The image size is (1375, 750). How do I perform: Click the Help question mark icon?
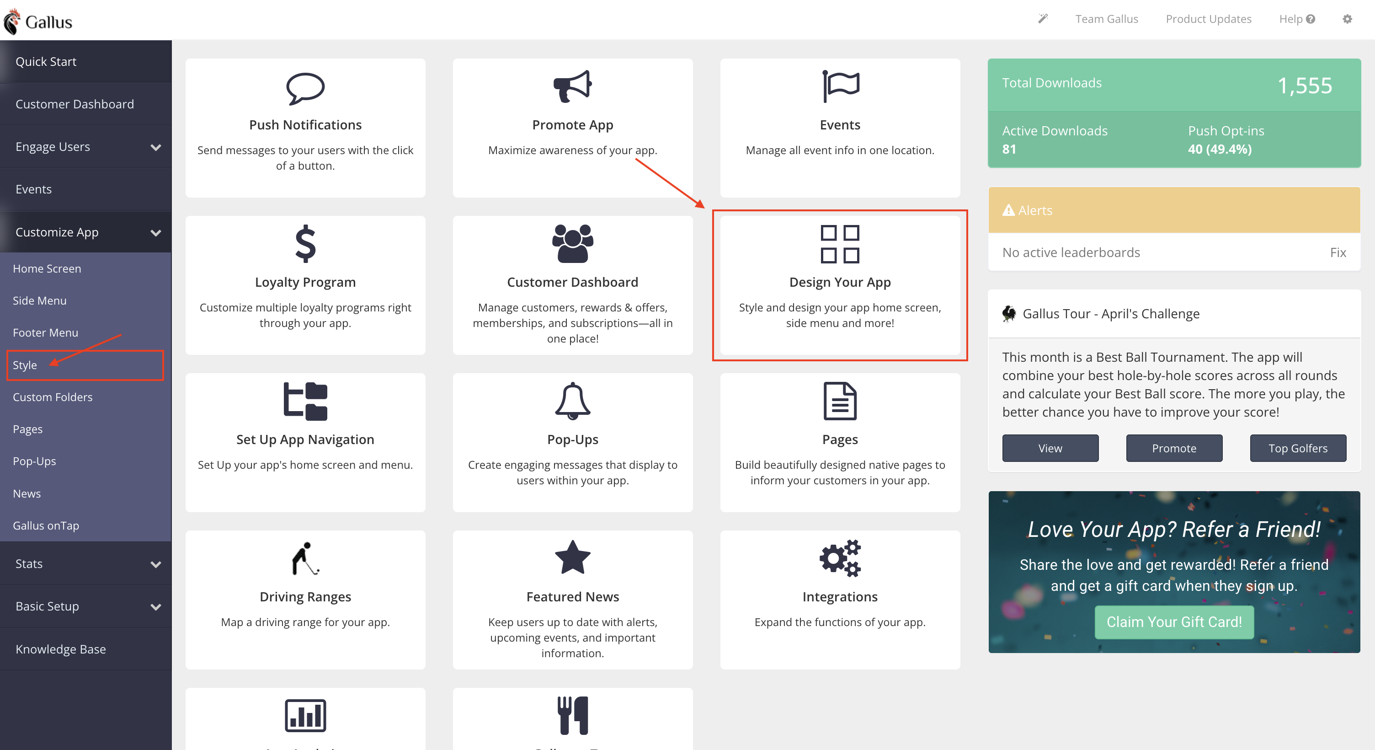point(1311,19)
